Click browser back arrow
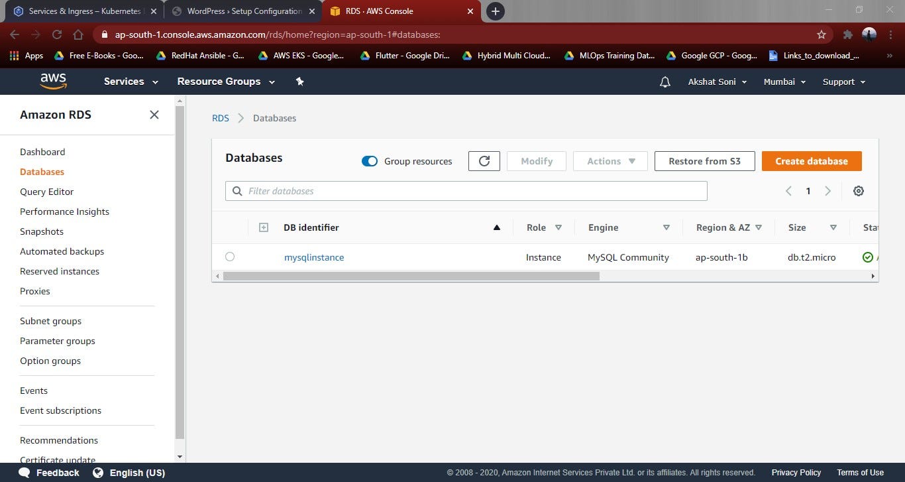This screenshot has width=905, height=482. point(15,34)
